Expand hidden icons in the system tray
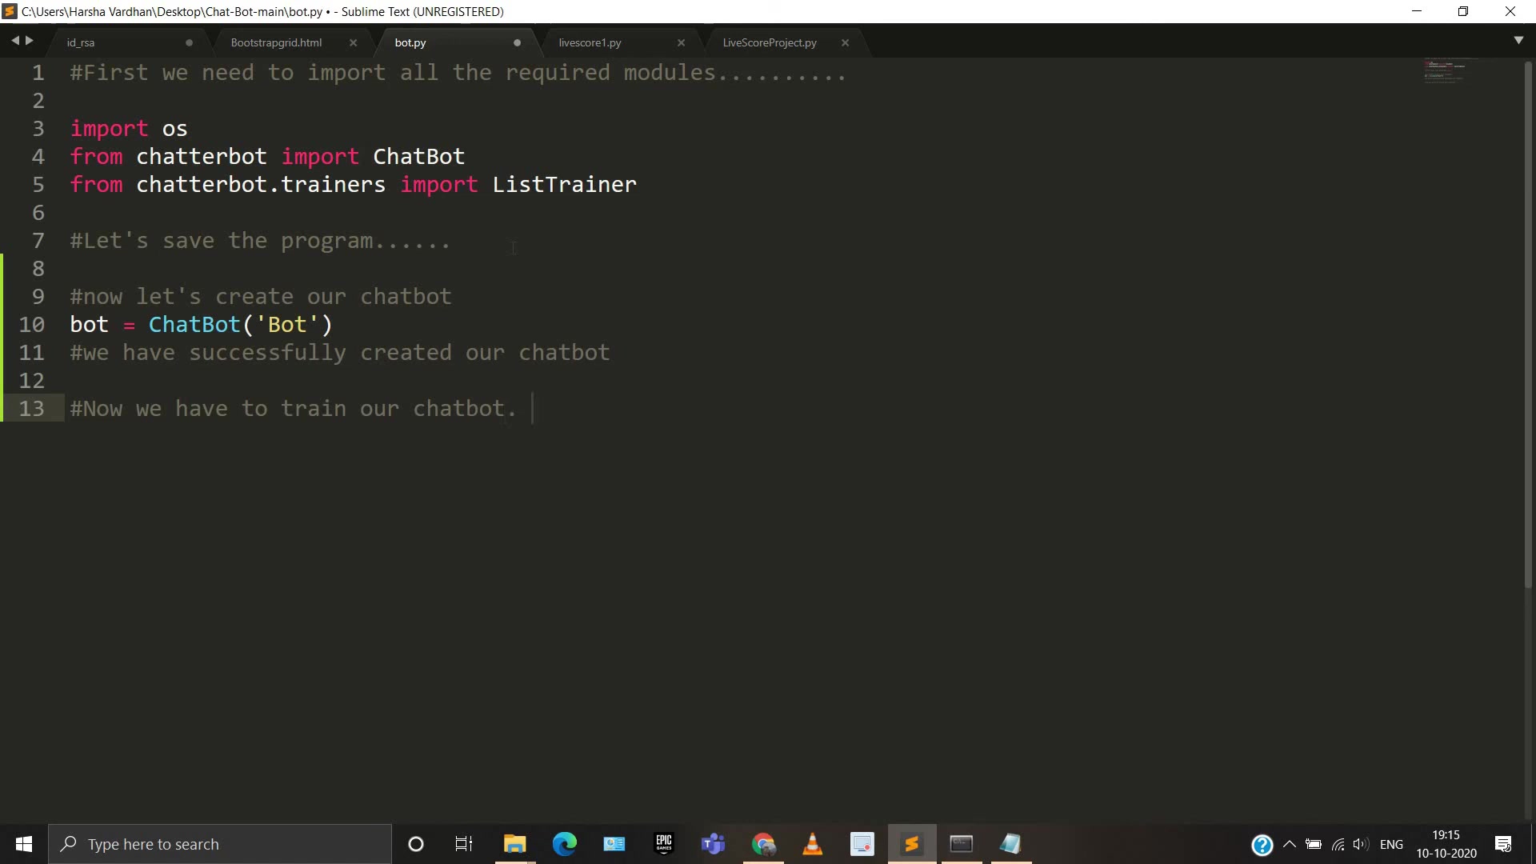The width and height of the screenshot is (1536, 864). (x=1290, y=844)
